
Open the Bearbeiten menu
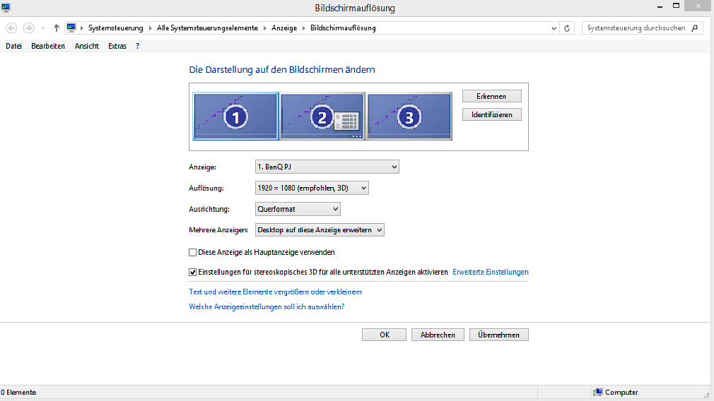[x=48, y=46]
